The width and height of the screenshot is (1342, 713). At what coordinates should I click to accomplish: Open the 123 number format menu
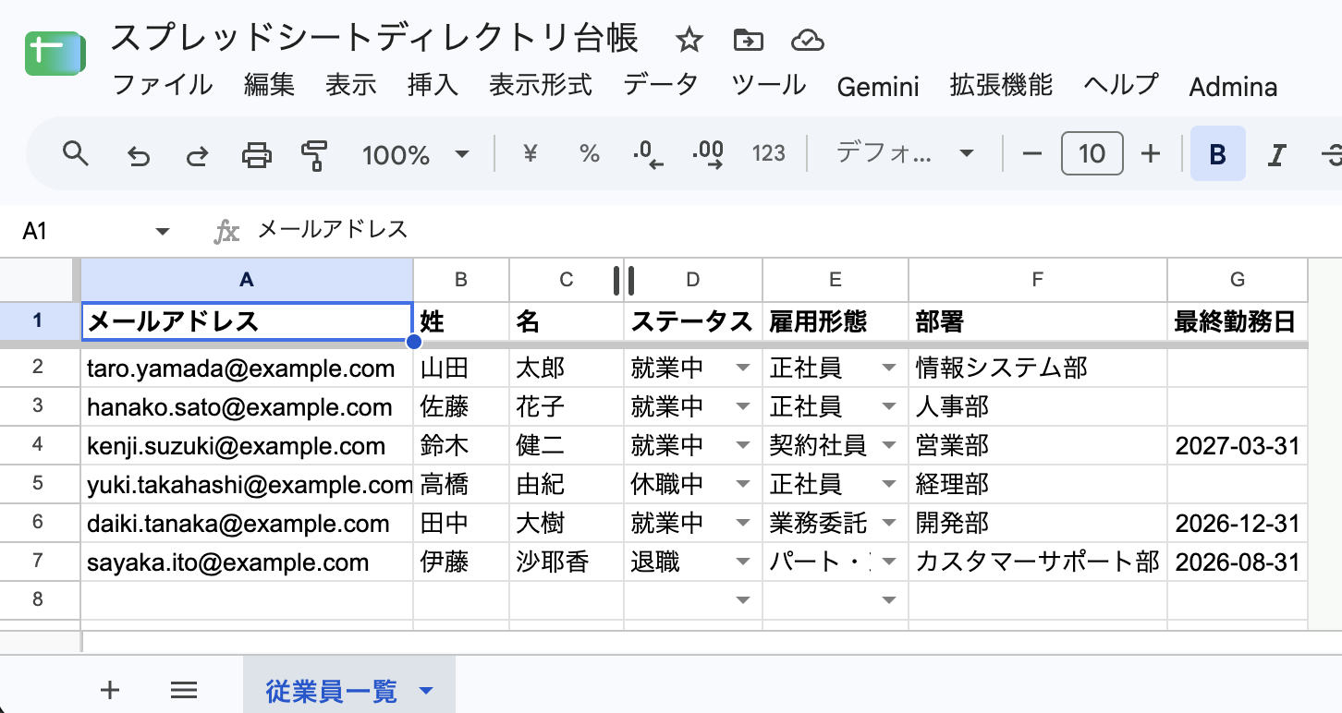(x=769, y=153)
